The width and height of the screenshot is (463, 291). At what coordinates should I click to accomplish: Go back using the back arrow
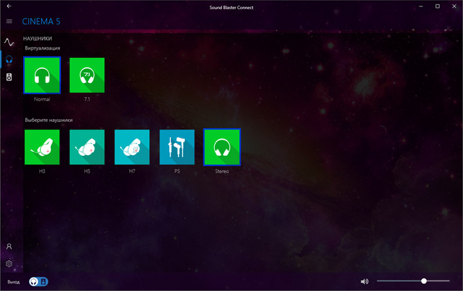pyautogui.click(x=9, y=6)
